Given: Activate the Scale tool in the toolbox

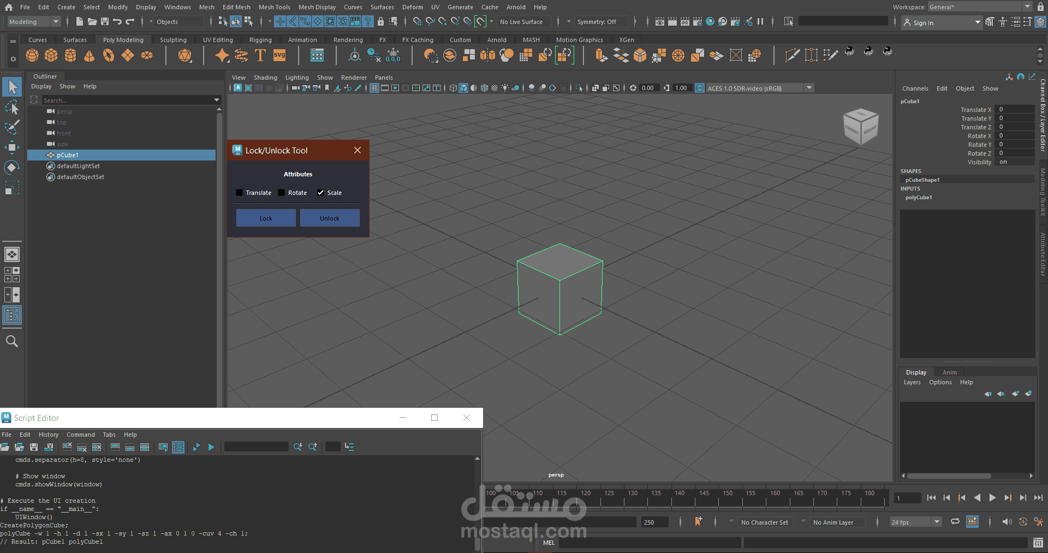Looking at the screenshot, I should [x=12, y=187].
